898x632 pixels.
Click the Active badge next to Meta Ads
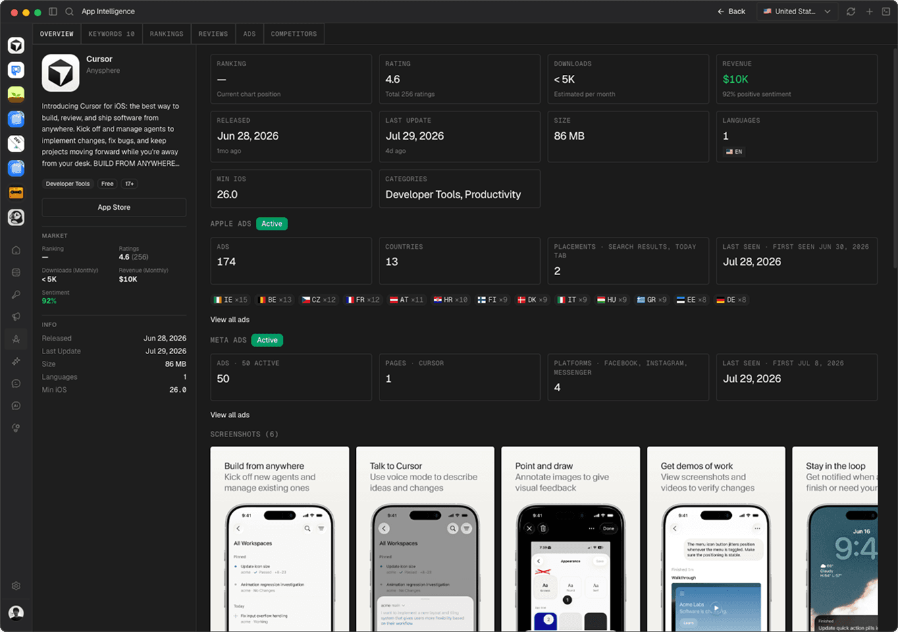click(267, 340)
